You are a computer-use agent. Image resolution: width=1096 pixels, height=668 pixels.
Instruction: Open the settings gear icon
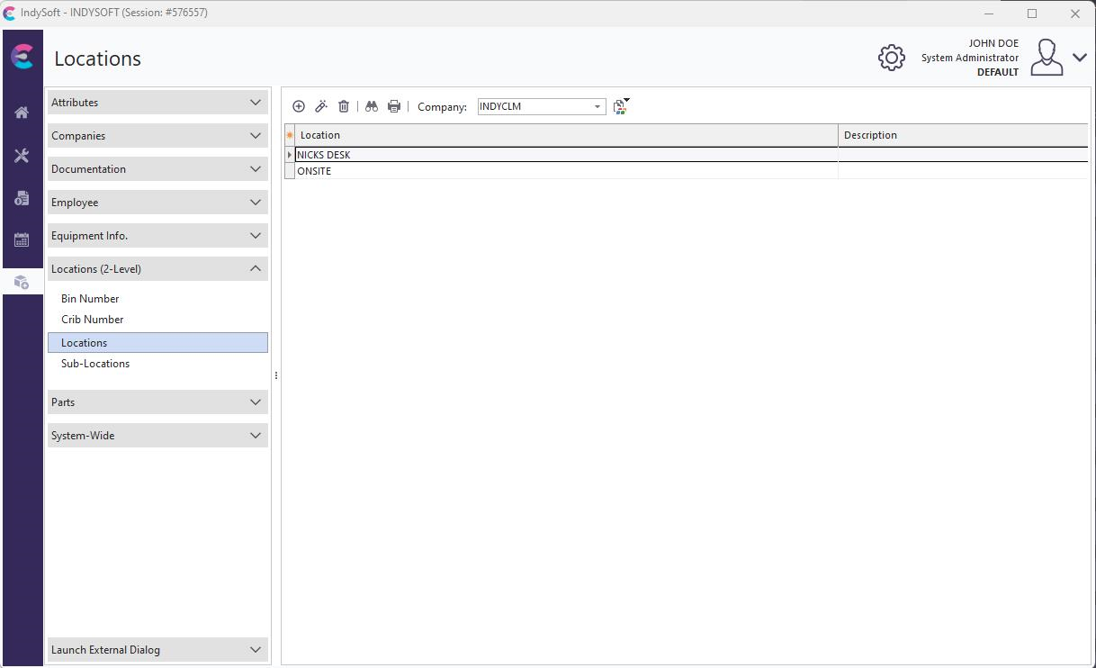[x=891, y=58]
